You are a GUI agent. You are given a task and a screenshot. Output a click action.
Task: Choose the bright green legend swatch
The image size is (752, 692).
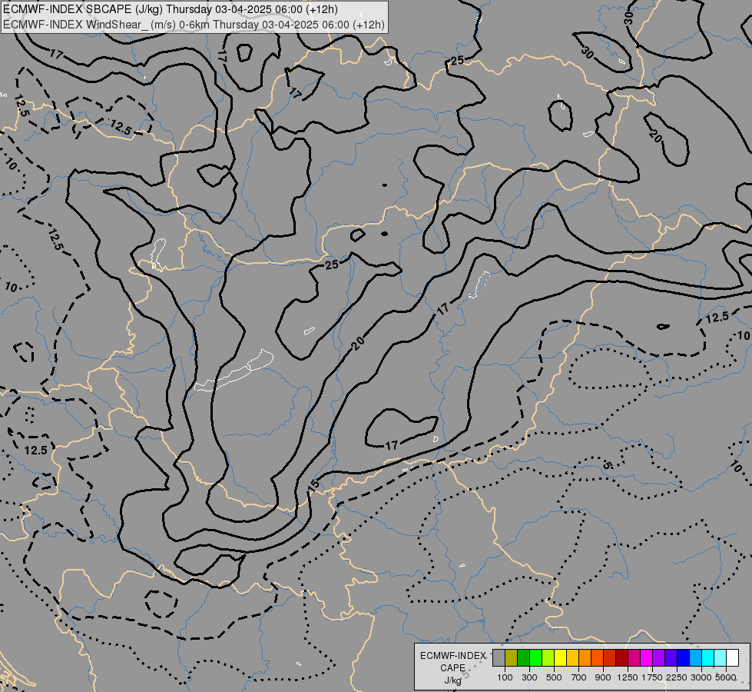(x=535, y=657)
